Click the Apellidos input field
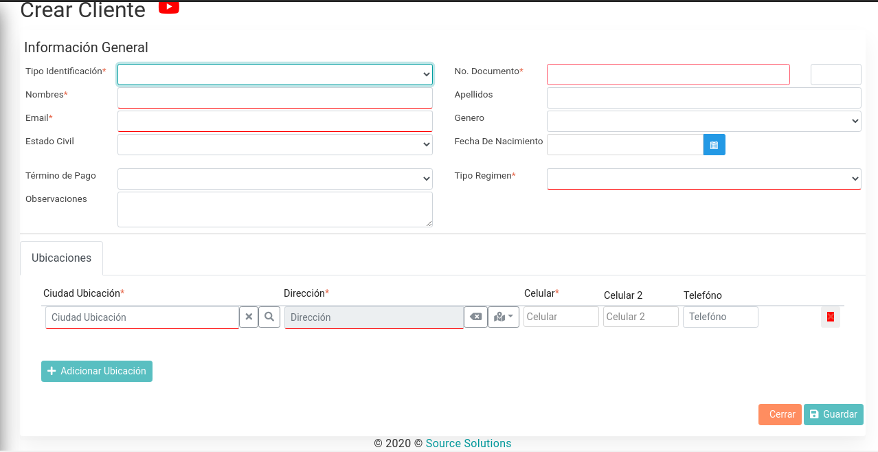The width and height of the screenshot is (878, 452). (x=704, y=98)
